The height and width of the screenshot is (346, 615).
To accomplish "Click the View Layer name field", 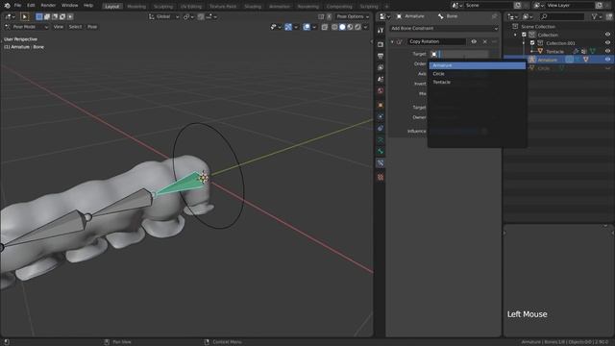I will point(570,6).
